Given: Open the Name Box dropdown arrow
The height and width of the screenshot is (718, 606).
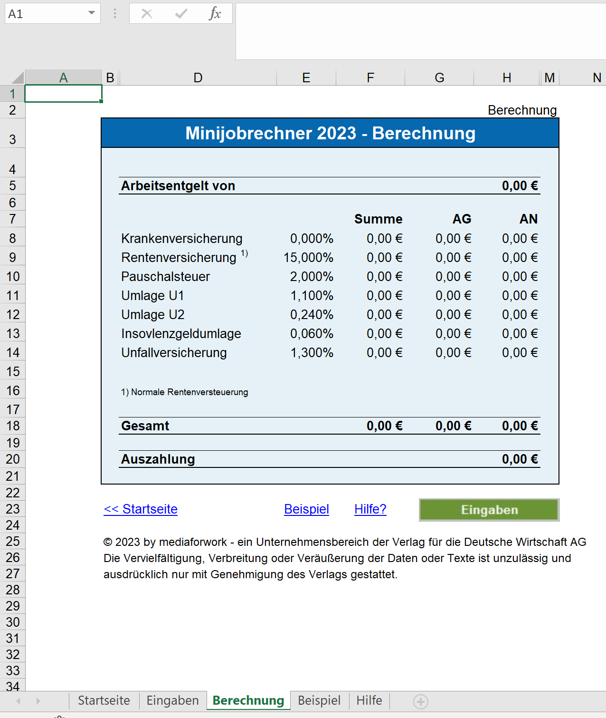Looking at the screenshot, I should [92, 13].
